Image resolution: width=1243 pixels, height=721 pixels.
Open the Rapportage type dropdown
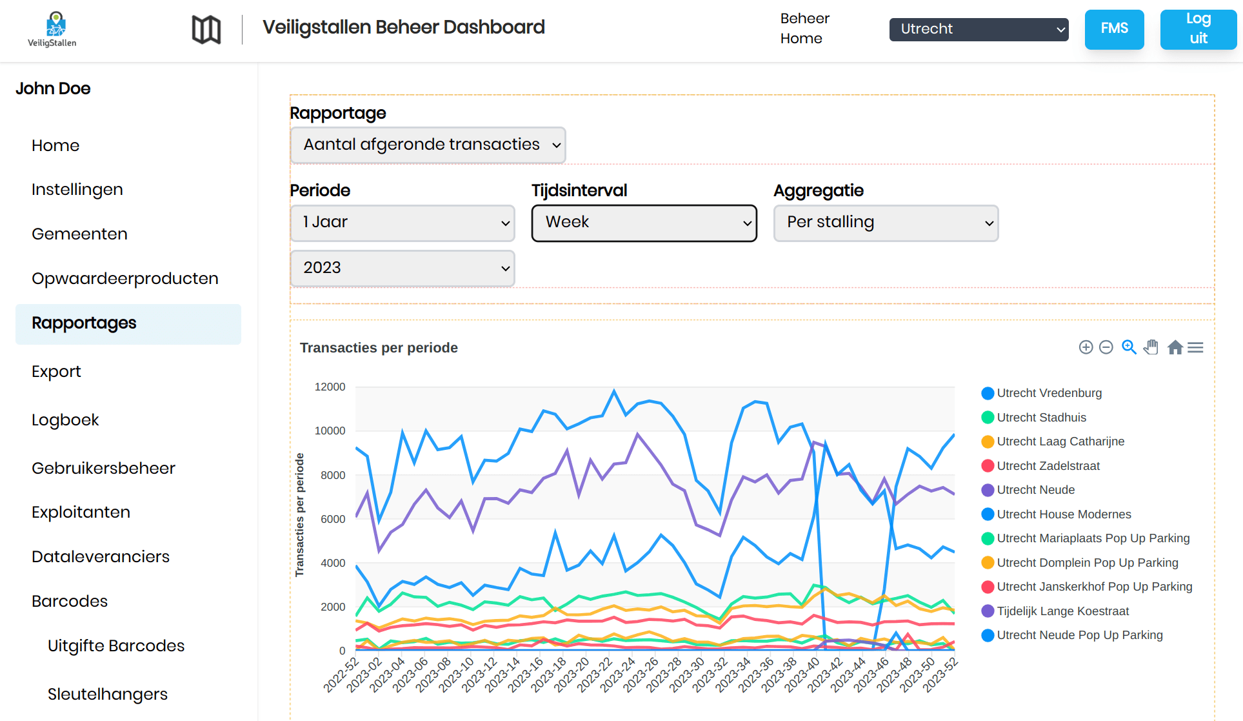(428, 145)
